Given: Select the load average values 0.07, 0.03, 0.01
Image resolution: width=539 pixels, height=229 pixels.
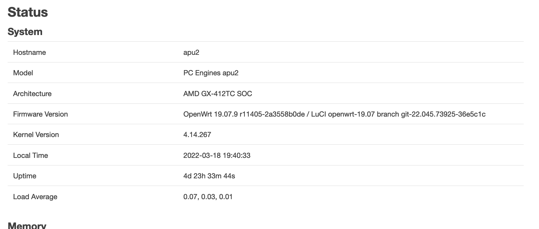Looking at the screenshot, I should [208, 197].
